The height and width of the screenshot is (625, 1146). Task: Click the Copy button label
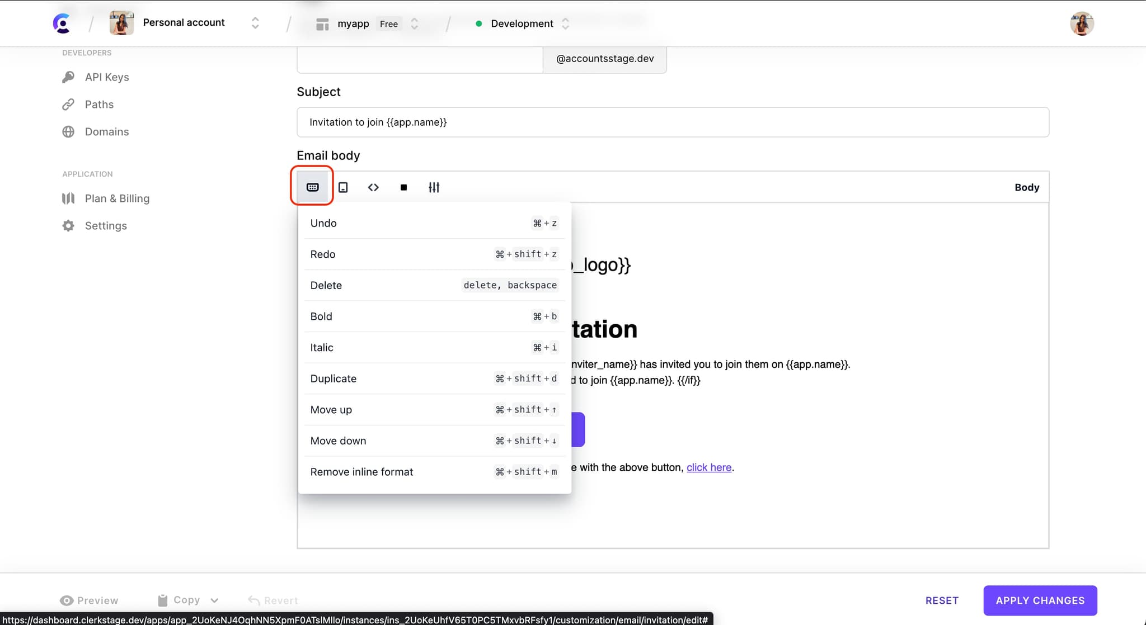pyautogui.click(x=186, y=600)
